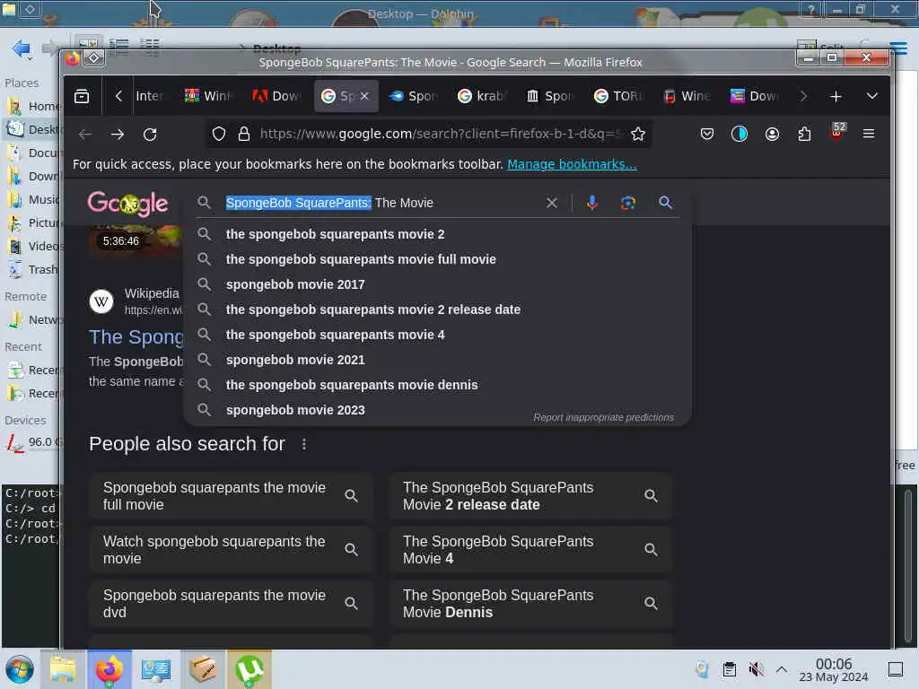Switch to the WinR tab
The height and width of the screenshot is (689, 919).
click(208, 96)
